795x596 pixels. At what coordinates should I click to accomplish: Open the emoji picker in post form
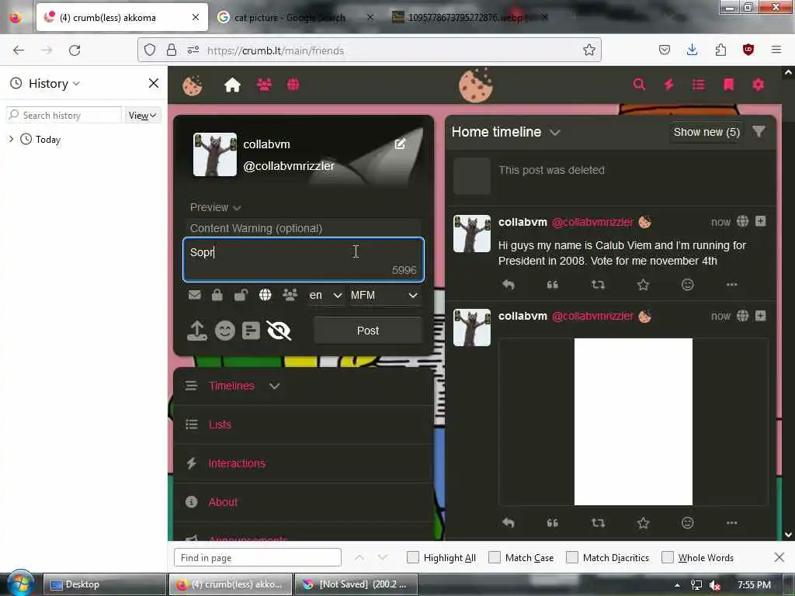tap(224, 331)
